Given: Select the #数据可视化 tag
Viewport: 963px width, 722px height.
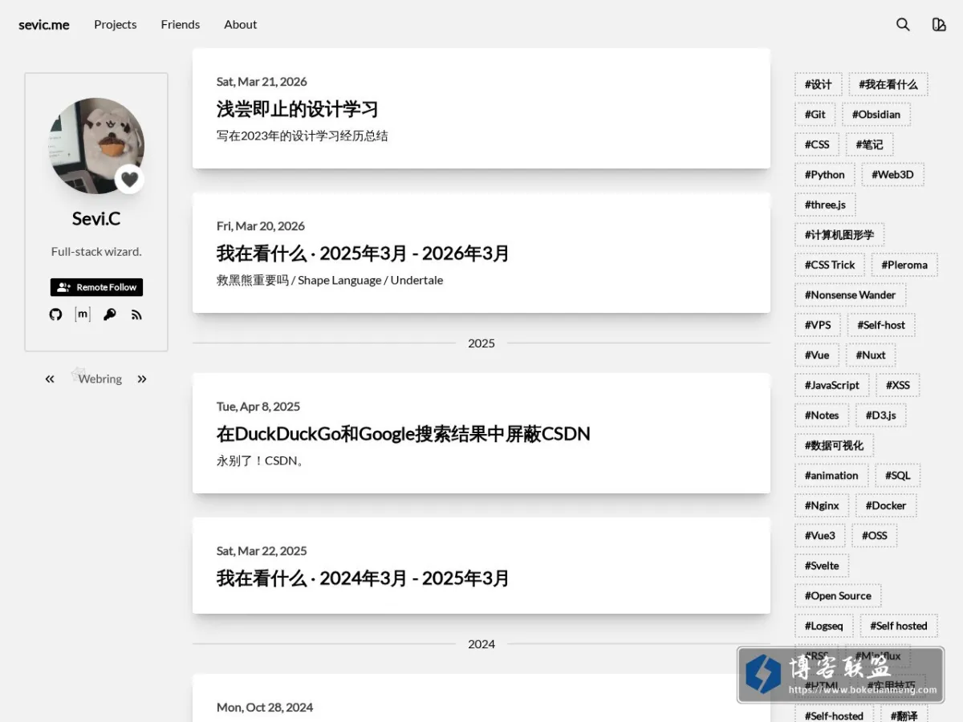Looking at the screenshot, I should pos(835,445).
